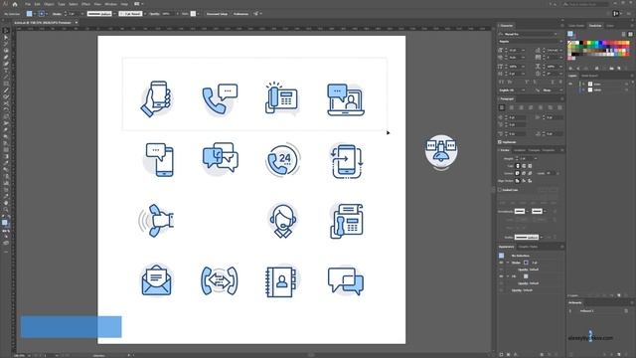Screen dimensions: 636x358
Task: Delete selected layer with trash icon
Action: coord(626,295)
